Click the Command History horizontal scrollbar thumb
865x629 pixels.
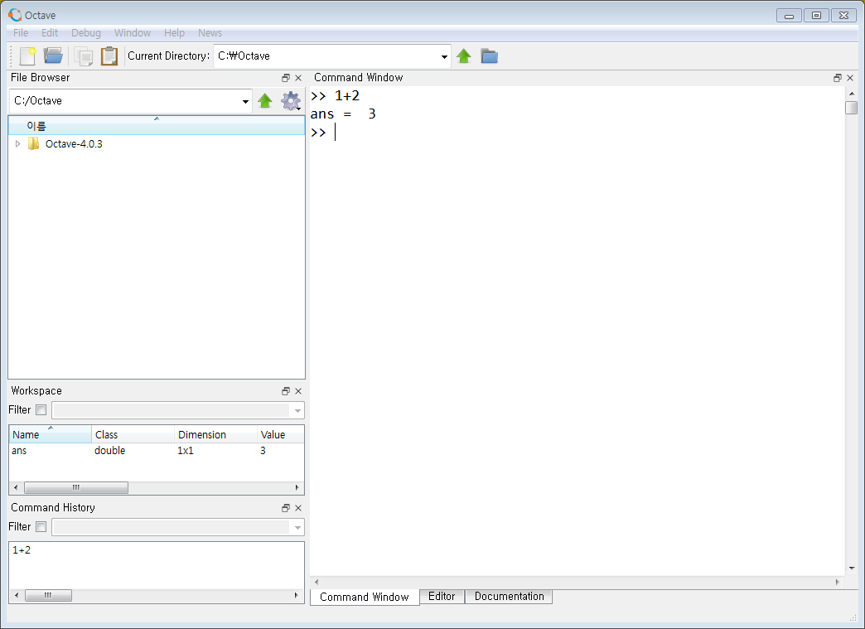pyautogui.click(x=48, y=595)
